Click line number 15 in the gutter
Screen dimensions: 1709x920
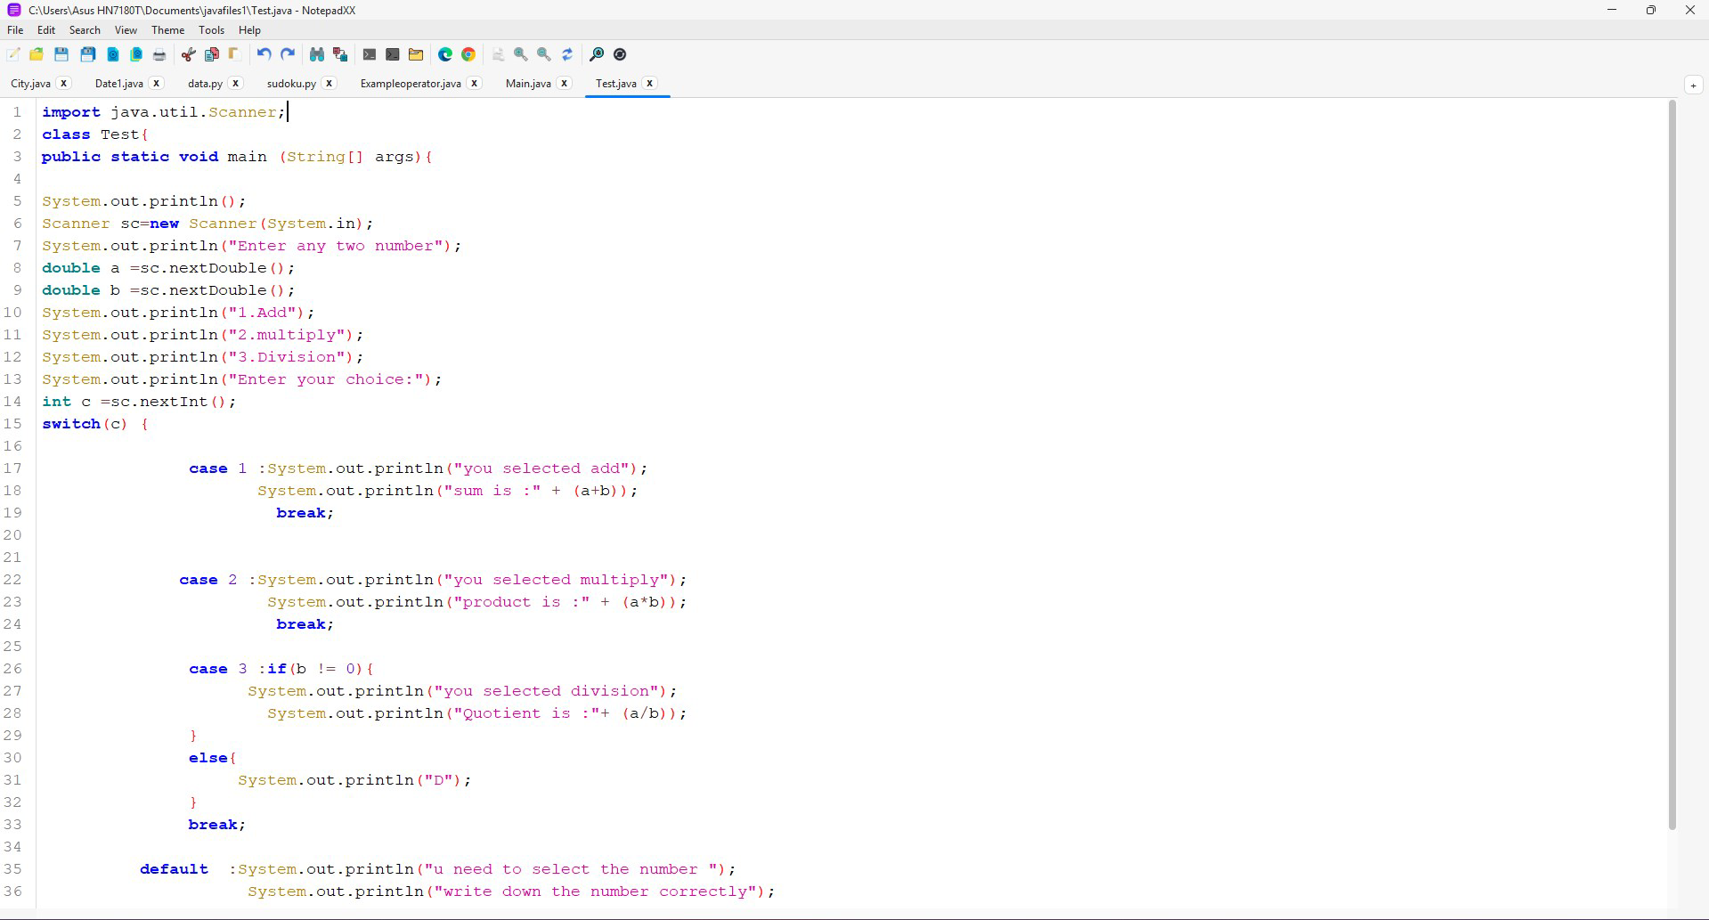12,424
